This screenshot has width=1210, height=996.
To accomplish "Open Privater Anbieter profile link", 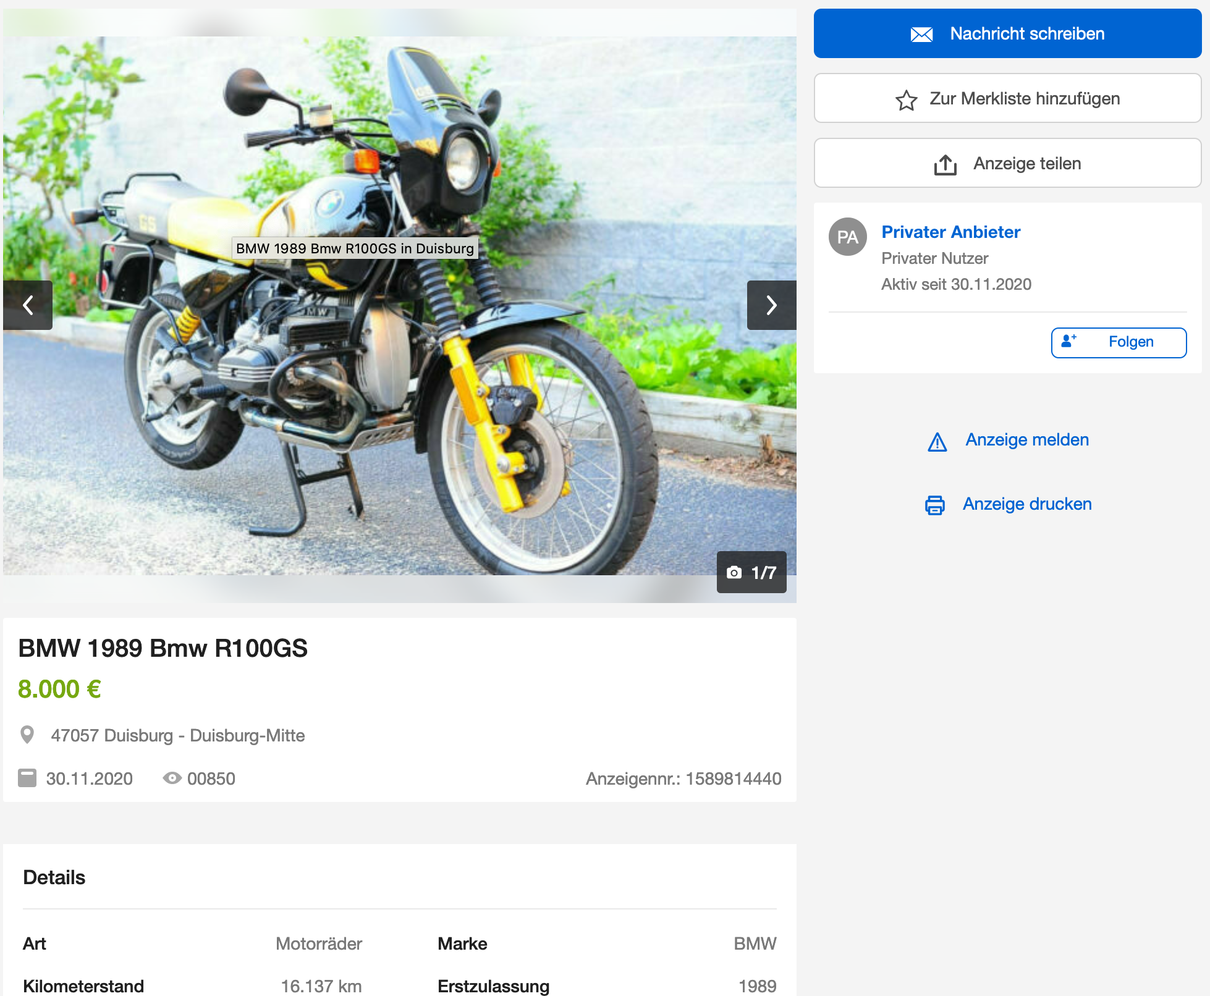I will click(950, 232).
